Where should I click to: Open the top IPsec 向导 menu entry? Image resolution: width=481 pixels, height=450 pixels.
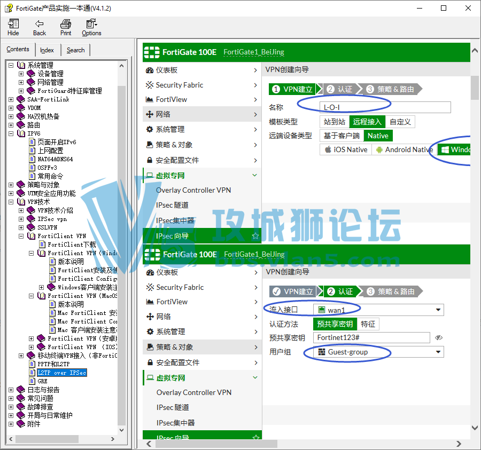pos(202,236)
